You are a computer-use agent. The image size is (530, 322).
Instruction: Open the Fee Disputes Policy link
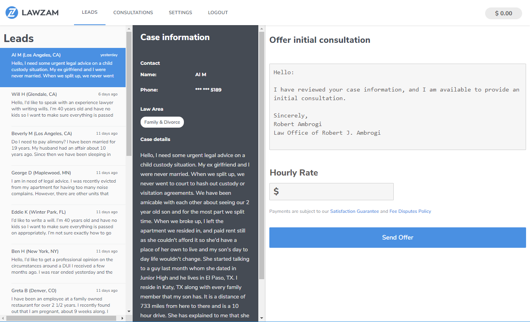[410, 211]
